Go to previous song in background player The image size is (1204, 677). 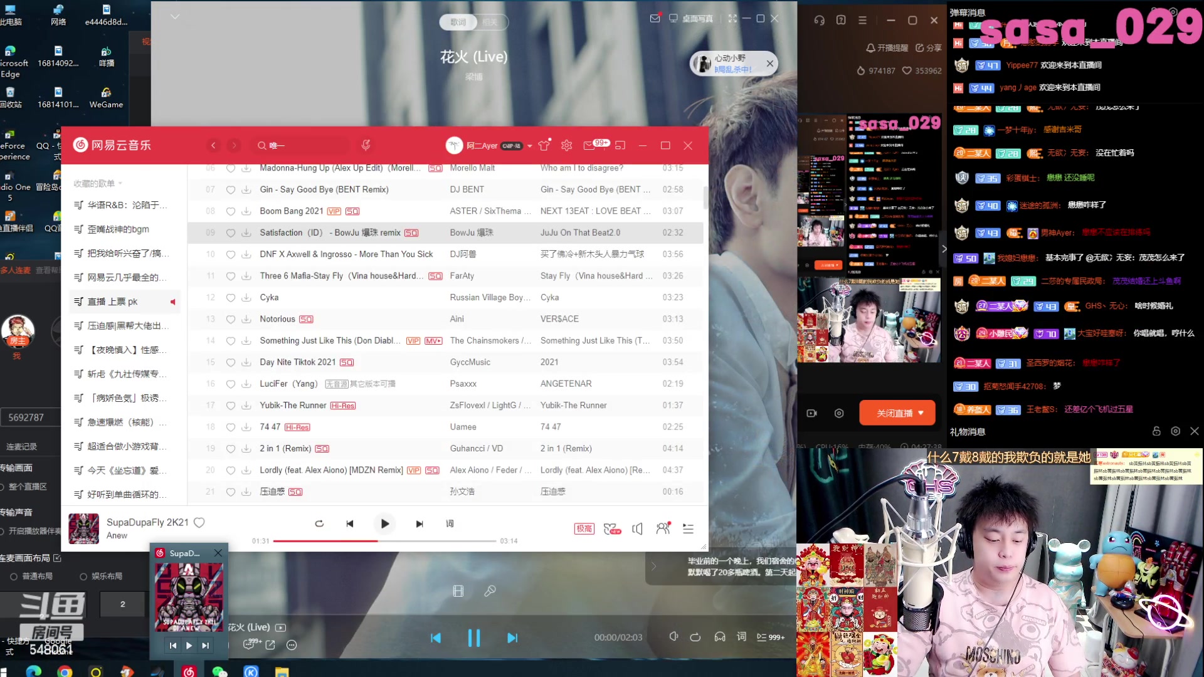pyautogui.click(x=436, y=638)
